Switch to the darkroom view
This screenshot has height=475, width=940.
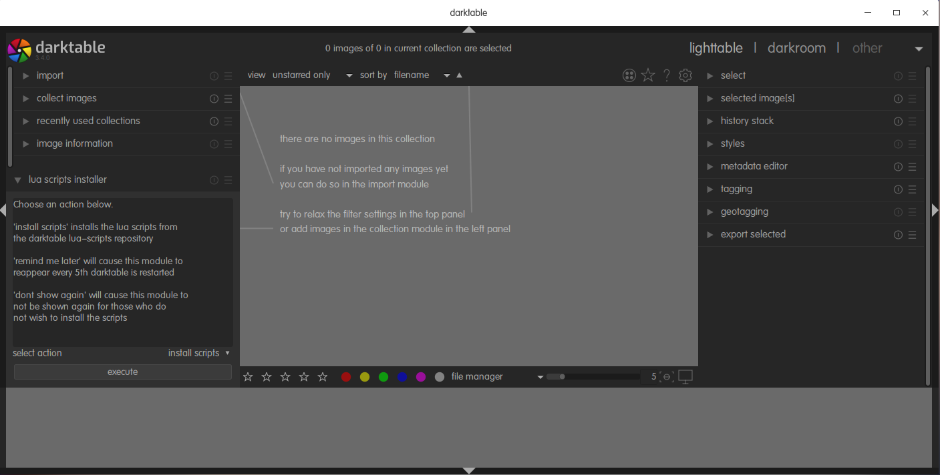796,48
